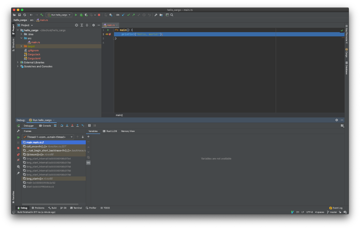The image size is (360, 229).
Task: Click Evaluate Expression calculator icon
Action: 89,126
